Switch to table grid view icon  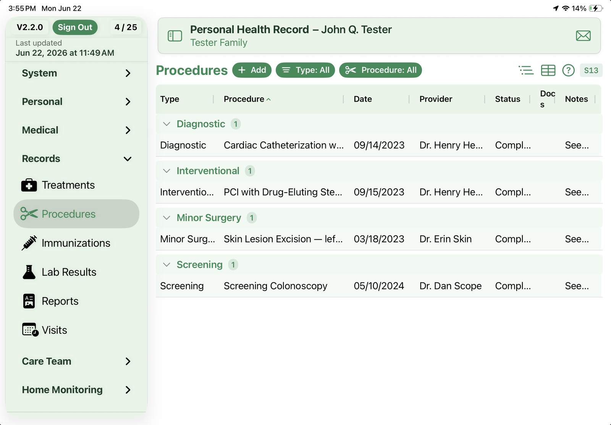[548, 70]
